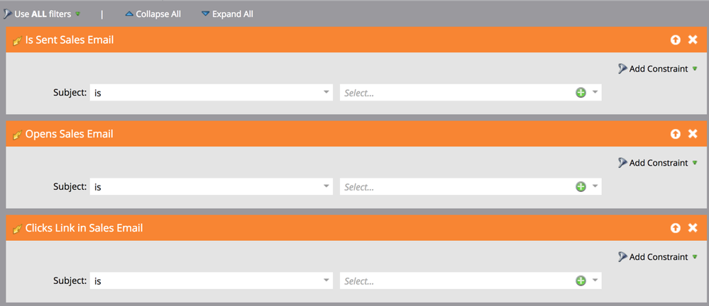Viewport: 709px width, 306px height.
Task: Remove the Is Sent Sales Email filter
Action: tap(692, 40)
